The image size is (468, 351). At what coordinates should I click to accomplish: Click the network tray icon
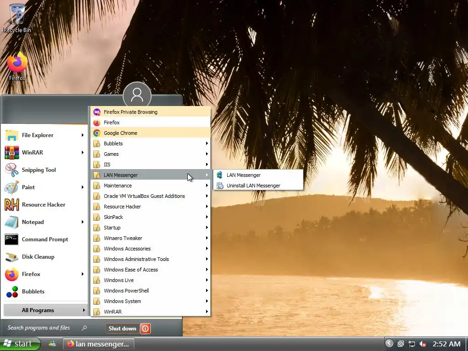tap(412, 344)
